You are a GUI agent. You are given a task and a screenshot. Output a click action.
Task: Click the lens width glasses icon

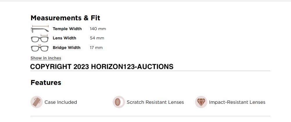[40, 38]
